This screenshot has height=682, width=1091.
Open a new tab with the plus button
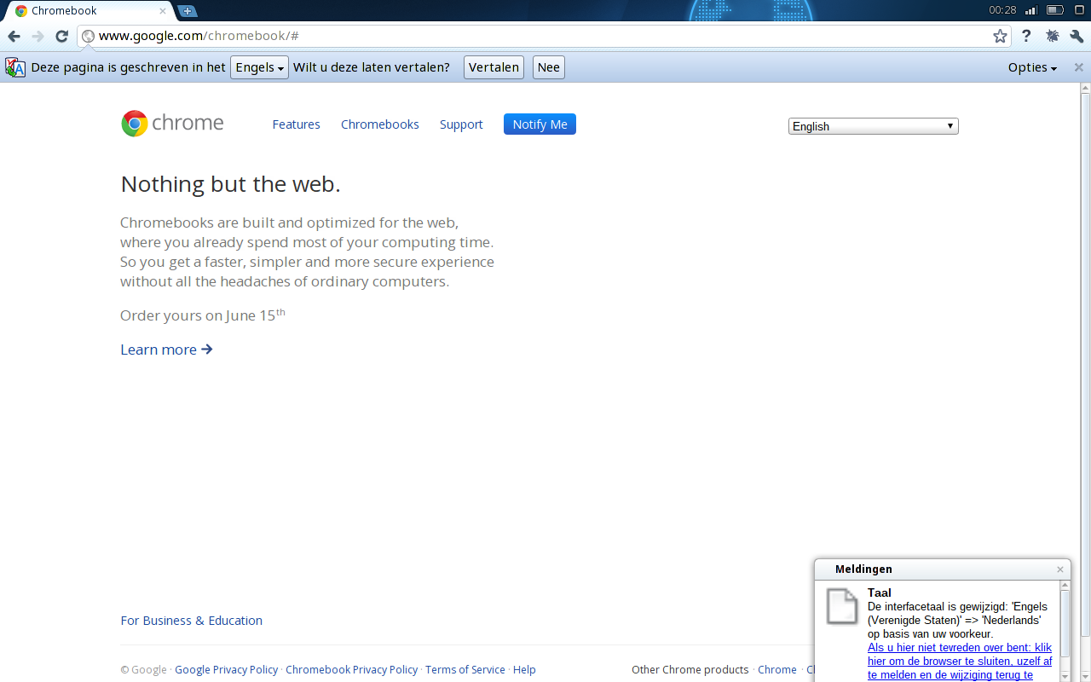[x=188, y=11]
